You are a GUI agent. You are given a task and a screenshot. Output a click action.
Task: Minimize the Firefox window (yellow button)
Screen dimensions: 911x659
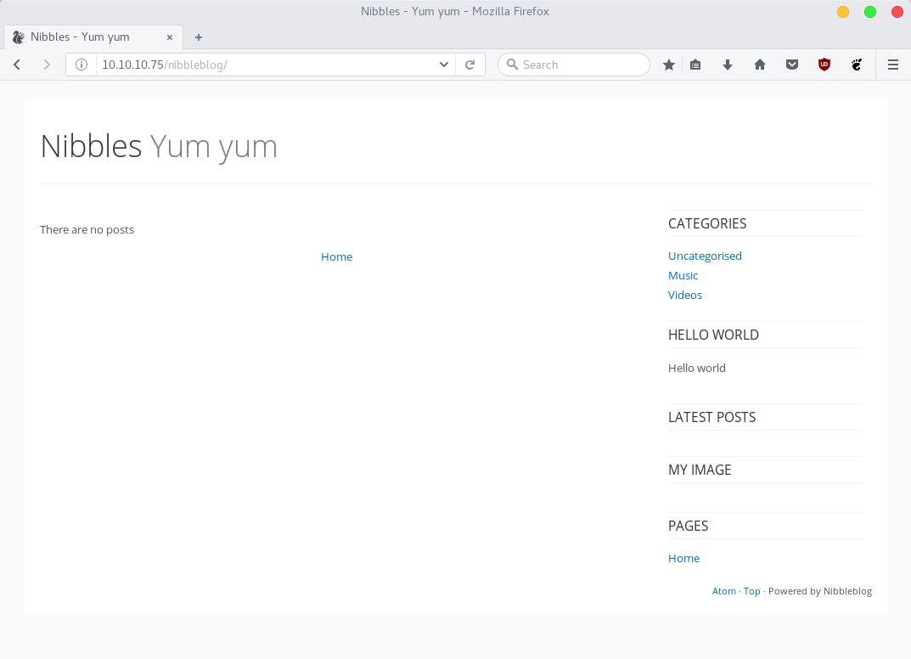click(x=843, y=12)
